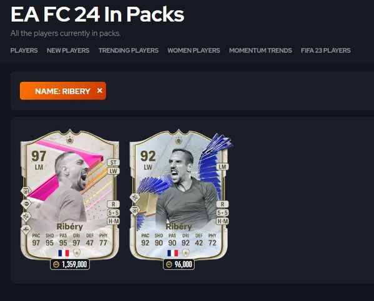Image resolution: width=374 pixels, height=301 pixels.
Task: Open WOMEN PLAYERS tab
Action: (x=194, y=51)
